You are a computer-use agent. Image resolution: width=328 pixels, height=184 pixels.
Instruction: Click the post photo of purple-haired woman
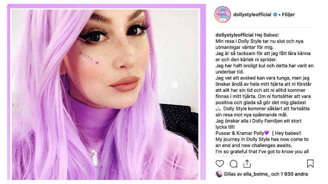click(105, 94)
